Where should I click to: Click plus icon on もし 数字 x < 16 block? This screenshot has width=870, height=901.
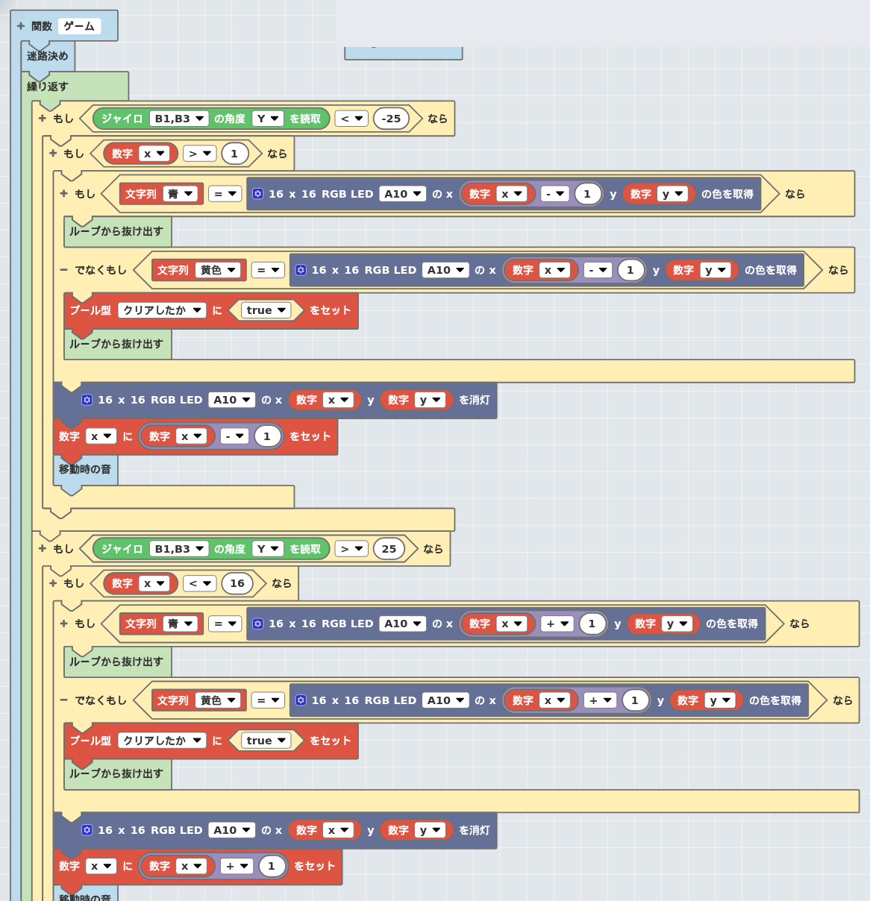pos(53,583)
